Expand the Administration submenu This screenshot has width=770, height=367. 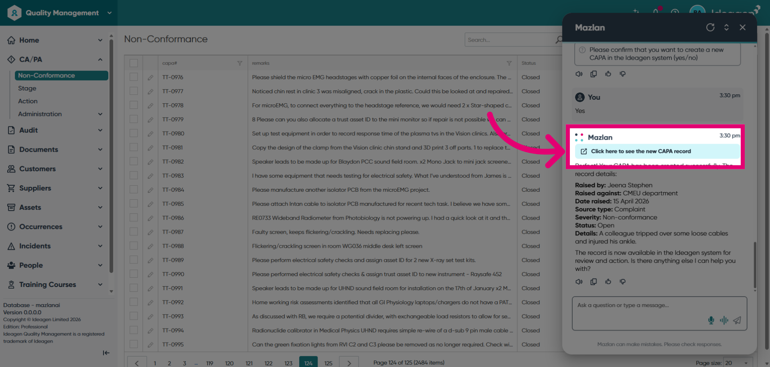[100, 114]
